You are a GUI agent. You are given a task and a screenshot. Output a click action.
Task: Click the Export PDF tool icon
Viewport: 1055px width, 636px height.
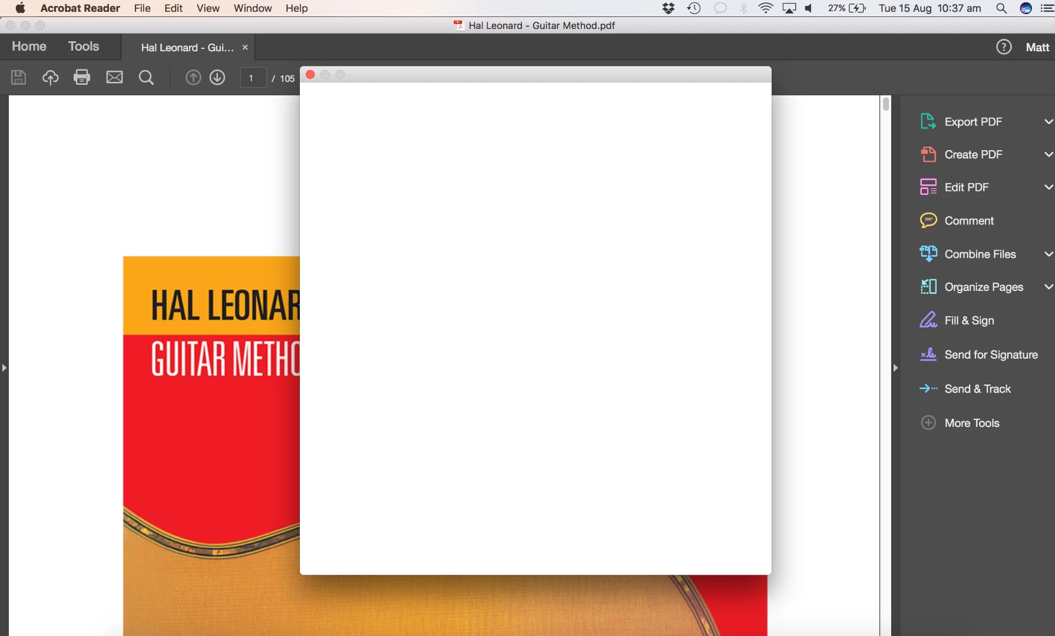(x=928, y=121)
